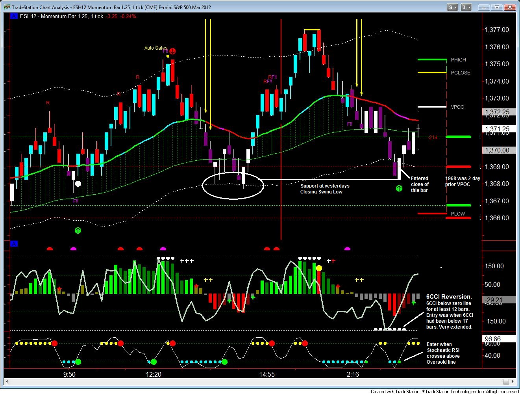The image size is (520, 394).
Task: Click the '150.00' indicator axis label
Action: [x=494, y=266]
